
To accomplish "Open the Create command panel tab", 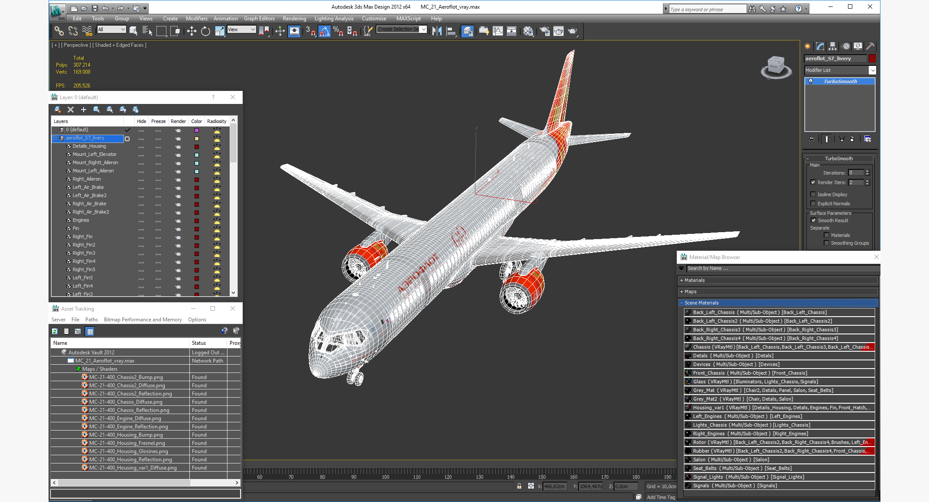I will pyautogui.click(x=808, y=46).
